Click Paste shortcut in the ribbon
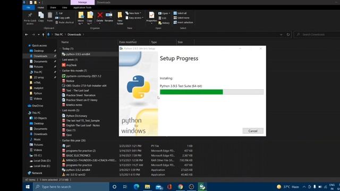This screenshot has height=191, width=340. pos(65,22)
